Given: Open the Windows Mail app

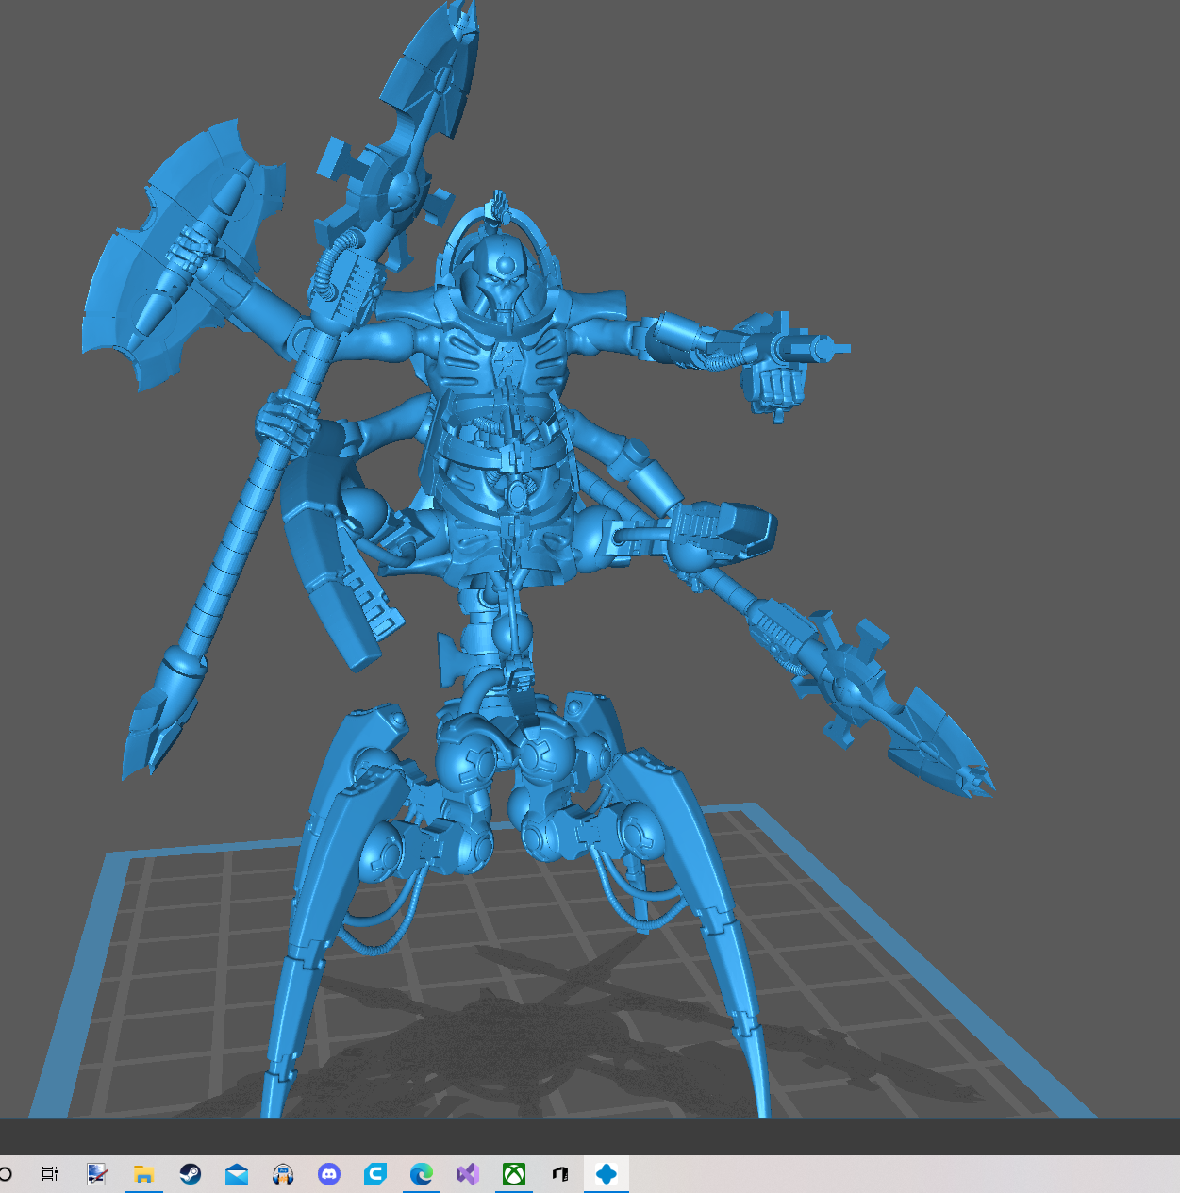Looking at the screenshot, I should coord(236,1173).
